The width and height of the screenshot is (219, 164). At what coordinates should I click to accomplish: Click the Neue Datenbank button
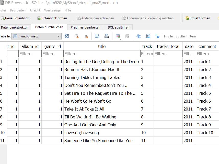click(15, 18)
